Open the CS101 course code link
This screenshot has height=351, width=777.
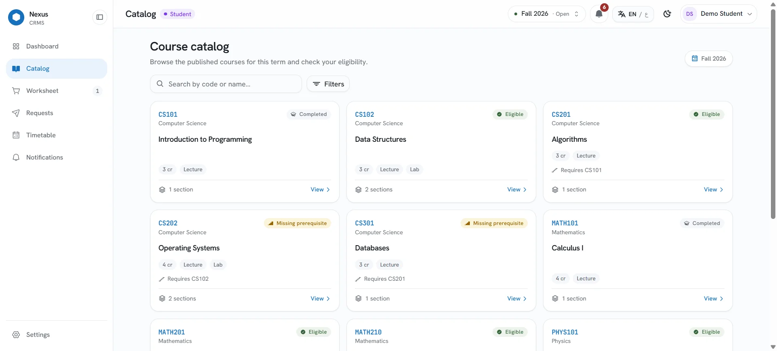tap(168, 114)
